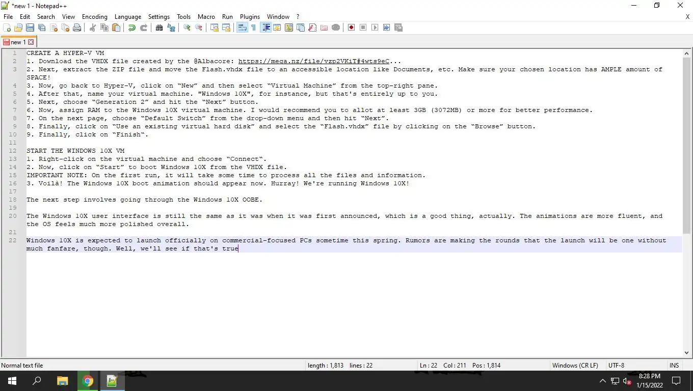Open the Search menu
Viewport: 693px width, 391px height.
(46, 17)
